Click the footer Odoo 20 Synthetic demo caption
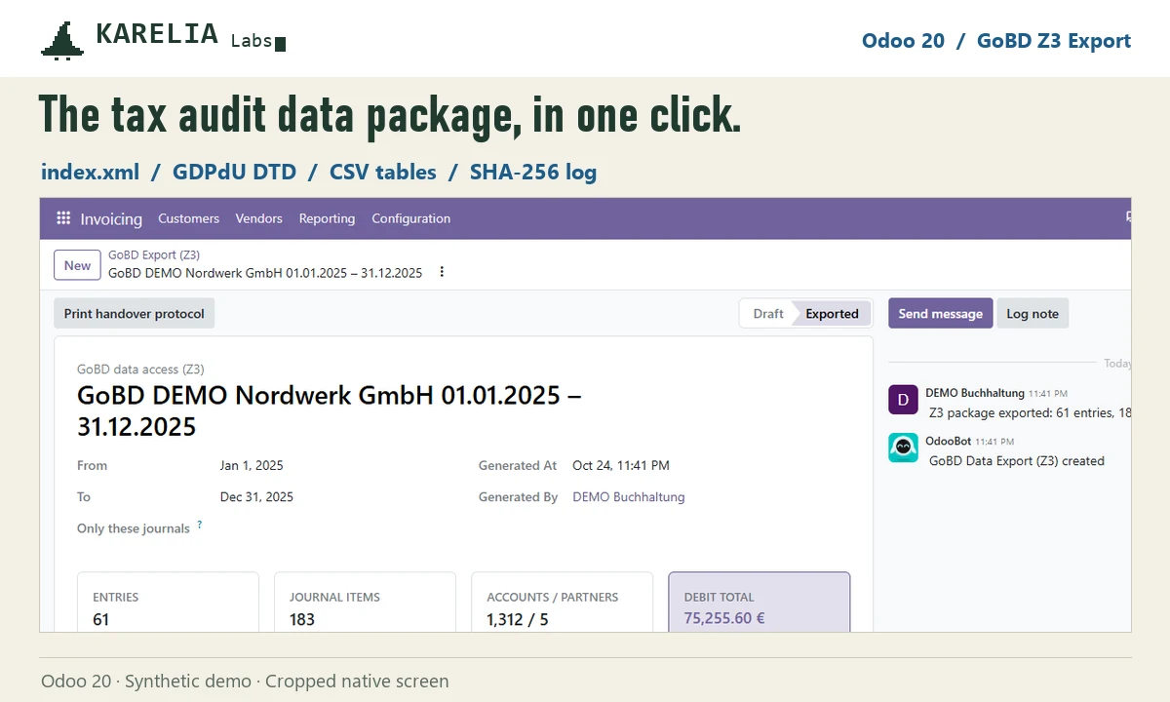This screenshot has width=1170, height=702. click(x=245, y=682)
